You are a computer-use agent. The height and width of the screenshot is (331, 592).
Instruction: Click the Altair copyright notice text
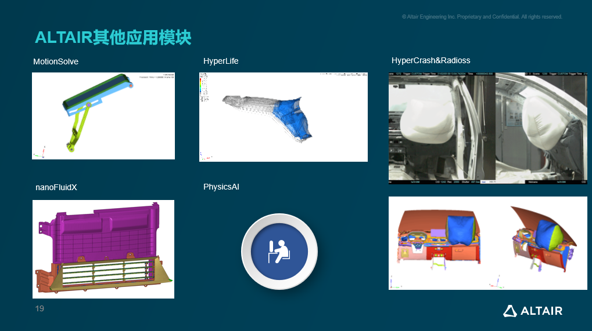coord(482,17)
